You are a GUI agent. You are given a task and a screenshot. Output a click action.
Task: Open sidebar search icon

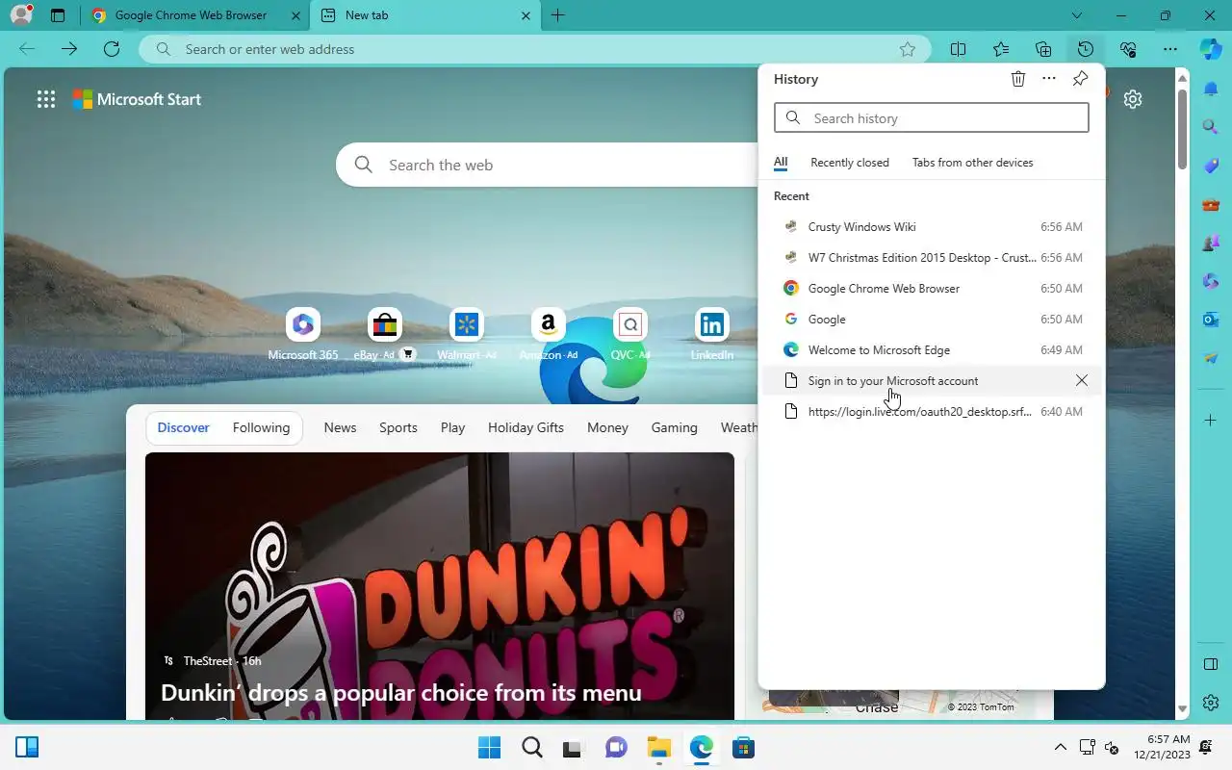(x=1211, y=127)
